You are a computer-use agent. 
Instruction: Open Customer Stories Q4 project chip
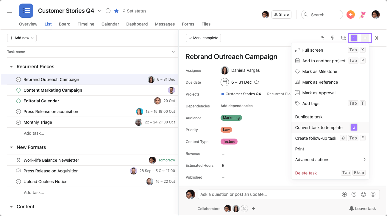[x=241, y=94]
